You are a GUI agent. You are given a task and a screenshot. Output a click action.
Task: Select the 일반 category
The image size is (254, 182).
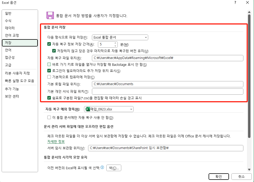pos(20,13)
